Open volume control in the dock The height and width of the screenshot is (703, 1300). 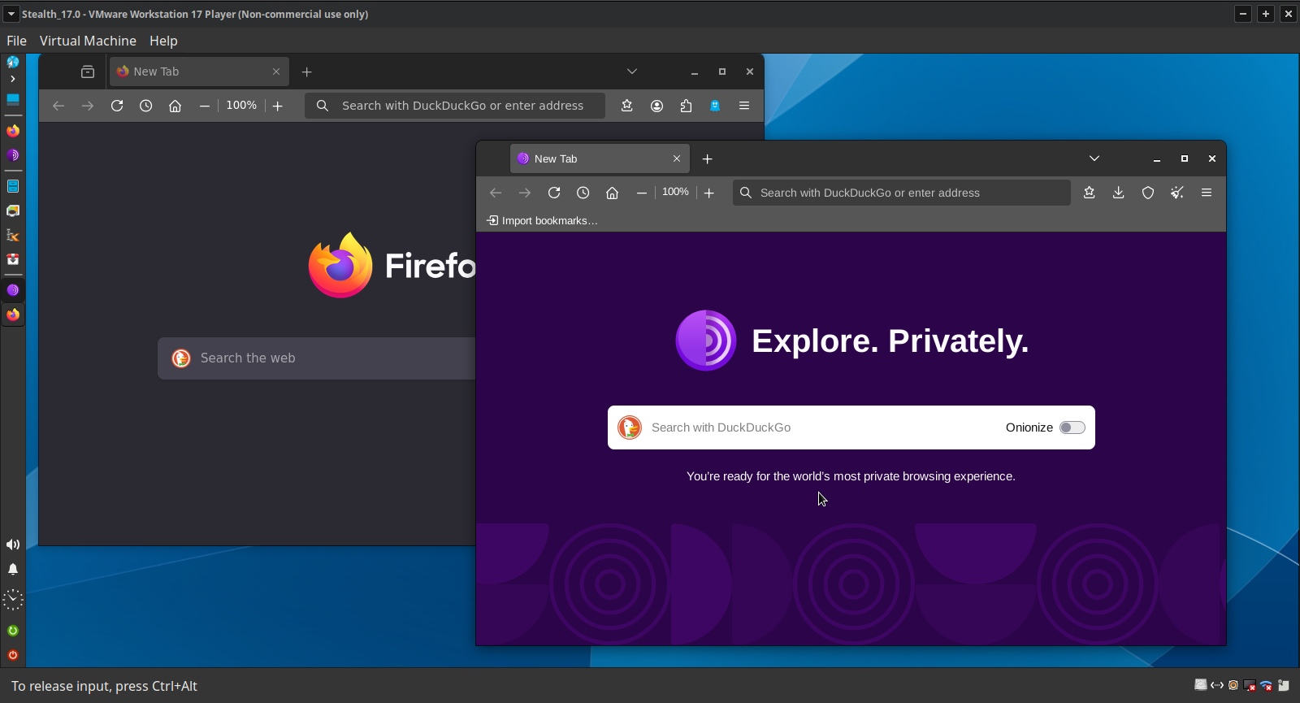pyautogui.click(x=13, y=545)
